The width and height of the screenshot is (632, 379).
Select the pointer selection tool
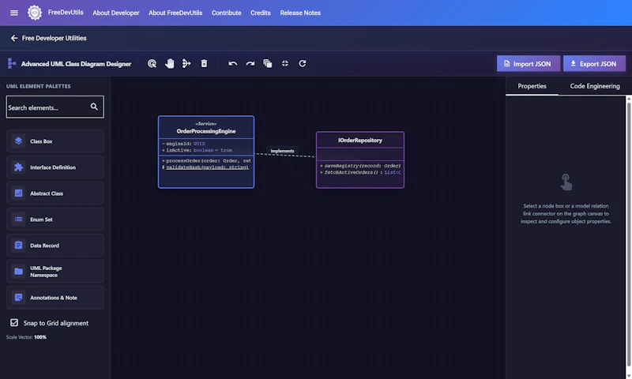click(x=152, y=64)
